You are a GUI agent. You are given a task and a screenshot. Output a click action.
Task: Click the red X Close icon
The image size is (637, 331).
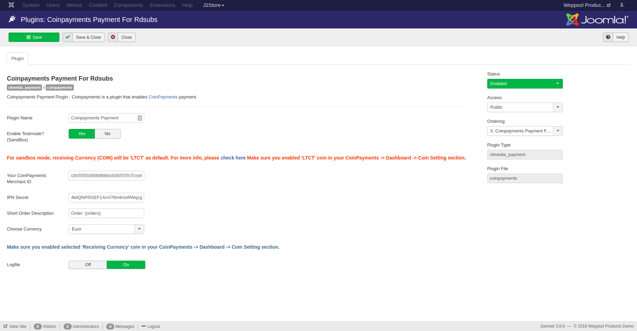point(113,37)
